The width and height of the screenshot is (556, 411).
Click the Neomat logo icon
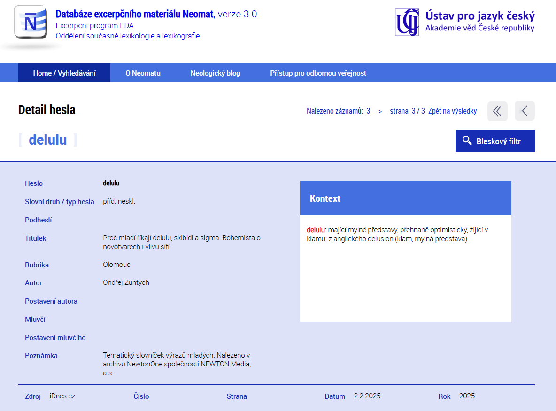[31, 23]
